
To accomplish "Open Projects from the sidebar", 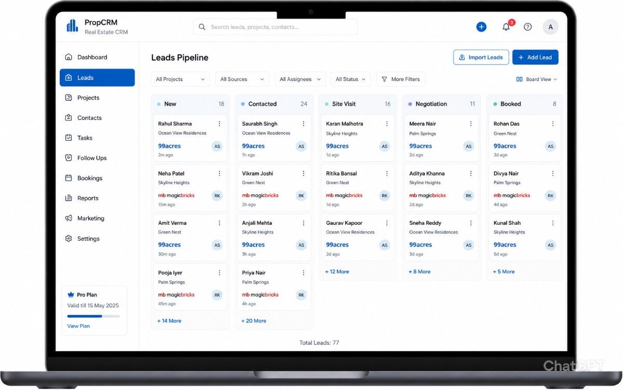I will 97,98.
